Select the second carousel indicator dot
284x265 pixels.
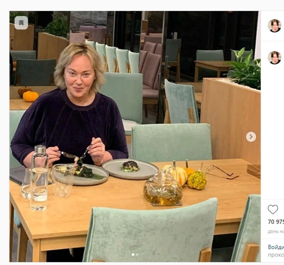137,254
